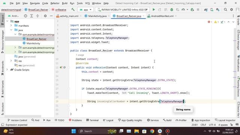Click the Apply Changes and Restart icon
The height and width of the screenshot is (135, 240).
click(160, 10)
